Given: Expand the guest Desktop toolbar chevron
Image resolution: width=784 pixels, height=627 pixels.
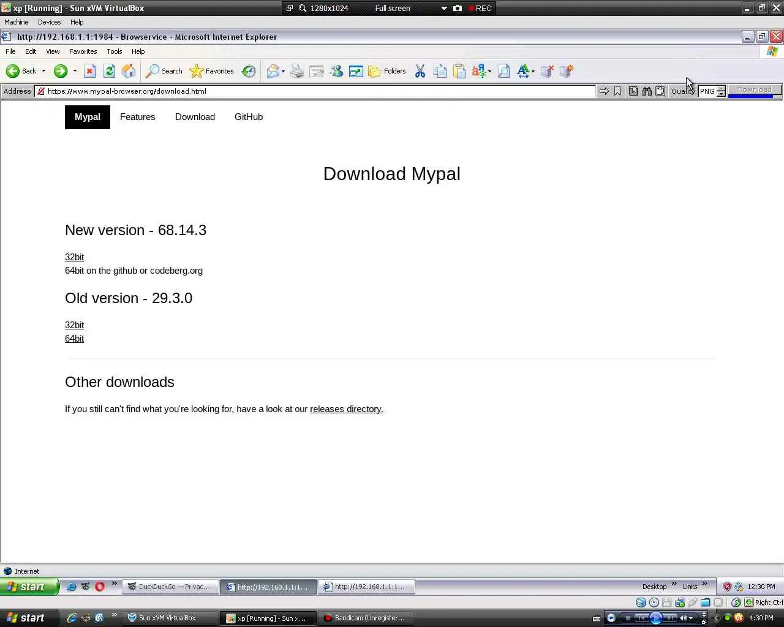Looking at the screenshot, I should pos(674,584).
